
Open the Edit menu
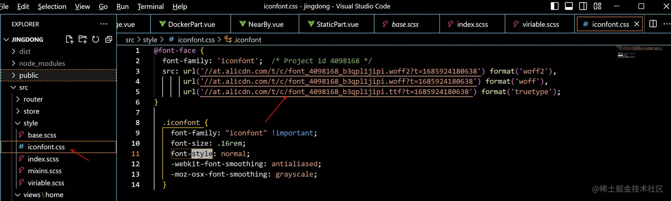(23, 7)
